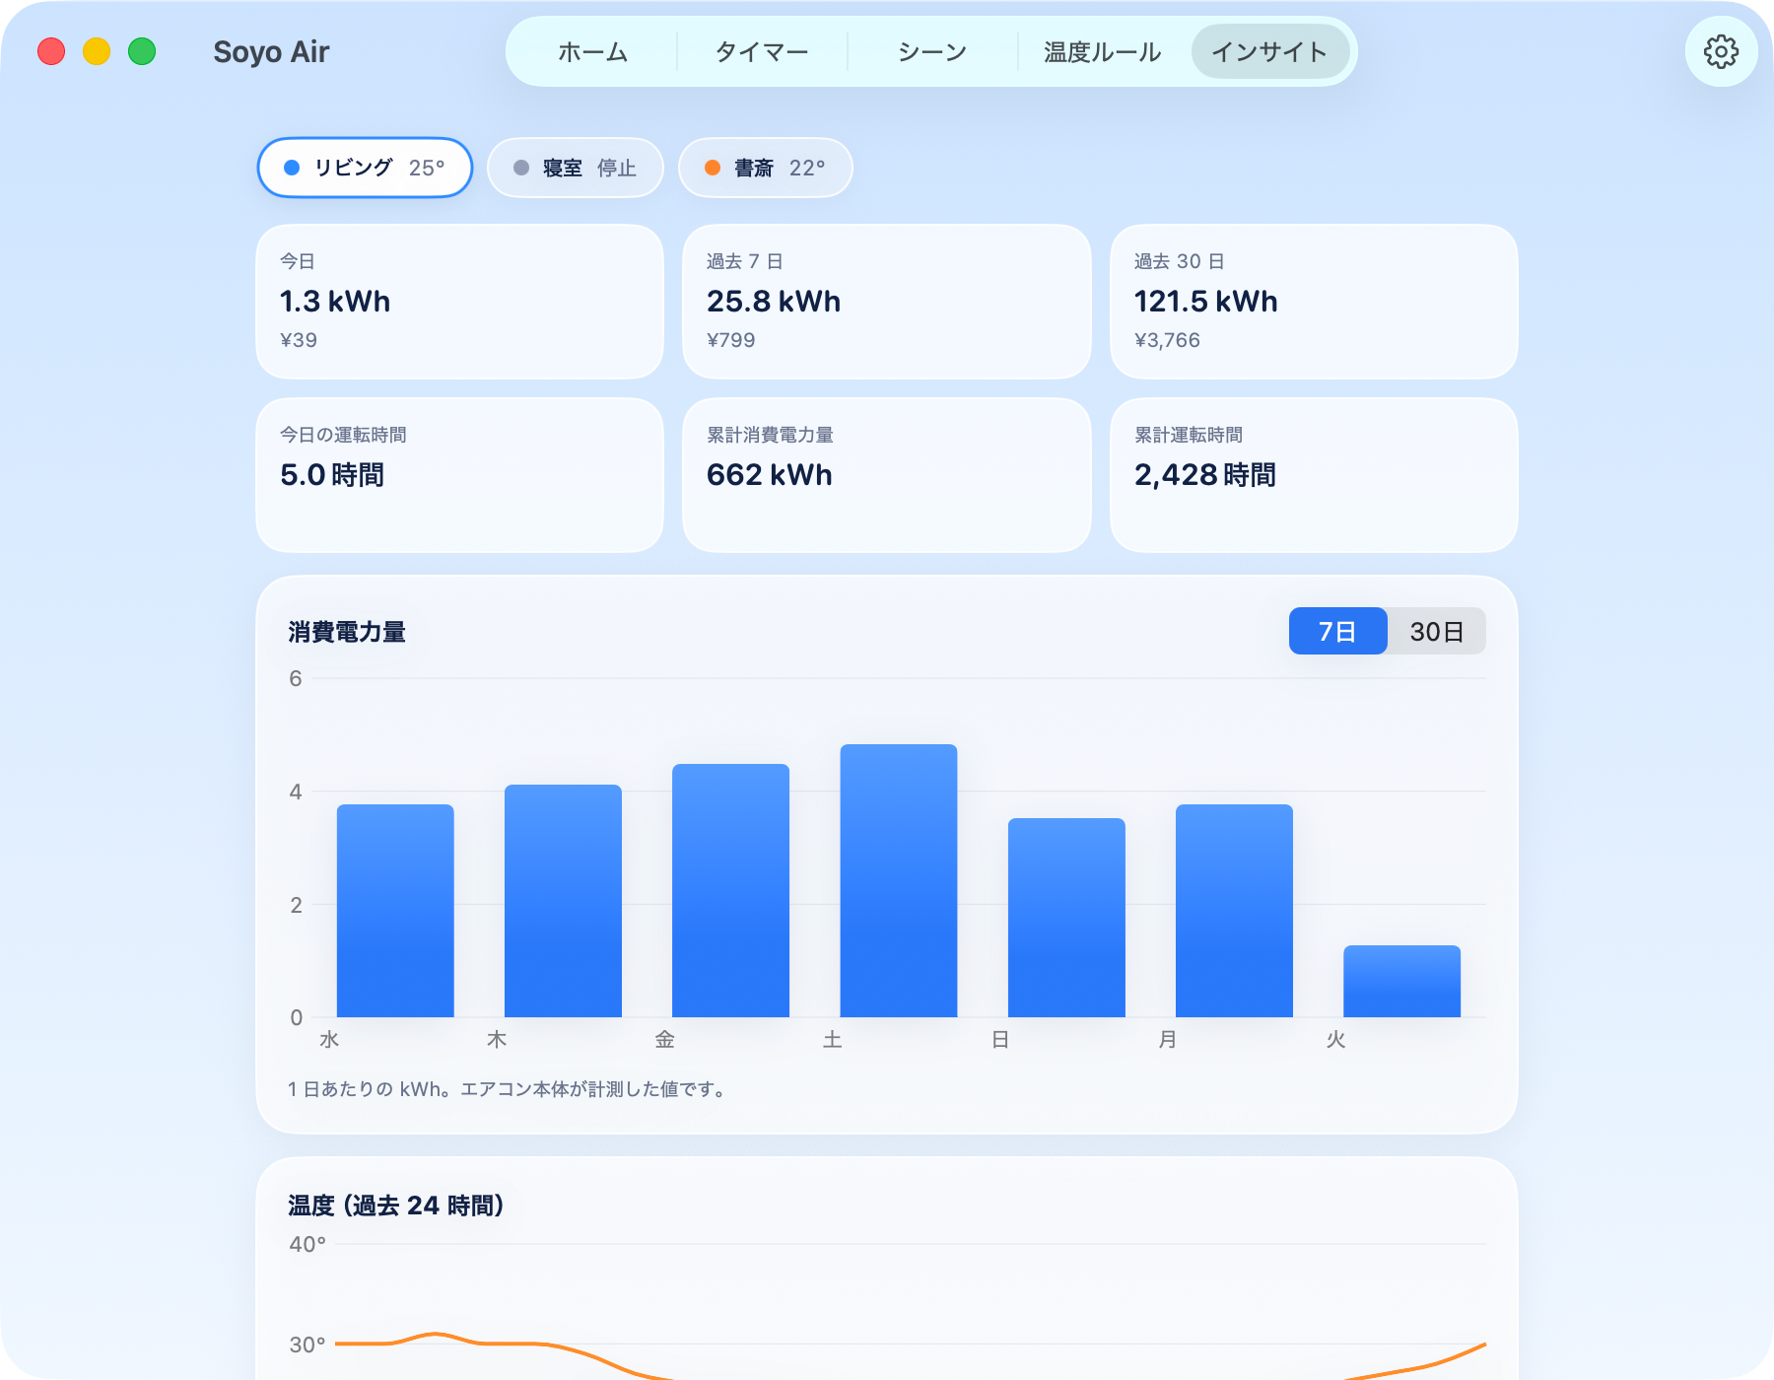This screenshot has height=1380, width=1774.
Task: Click the 水 bar in chart
Action: click(395, 911)
